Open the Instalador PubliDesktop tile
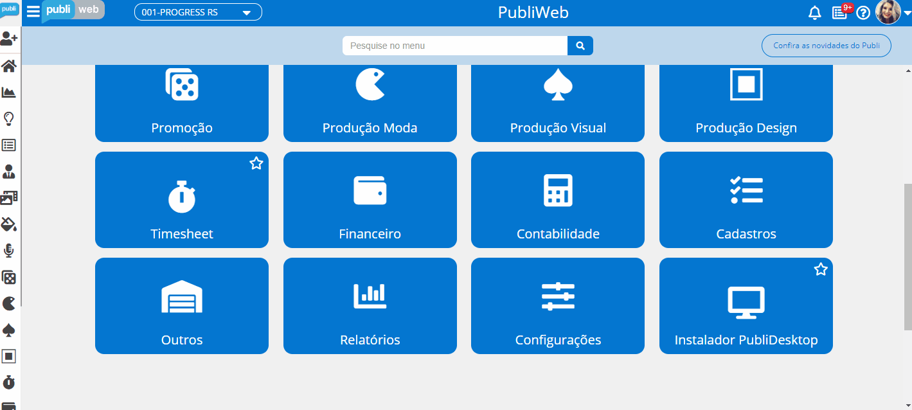This screenshot has height=410, width=912. (746, 306)
